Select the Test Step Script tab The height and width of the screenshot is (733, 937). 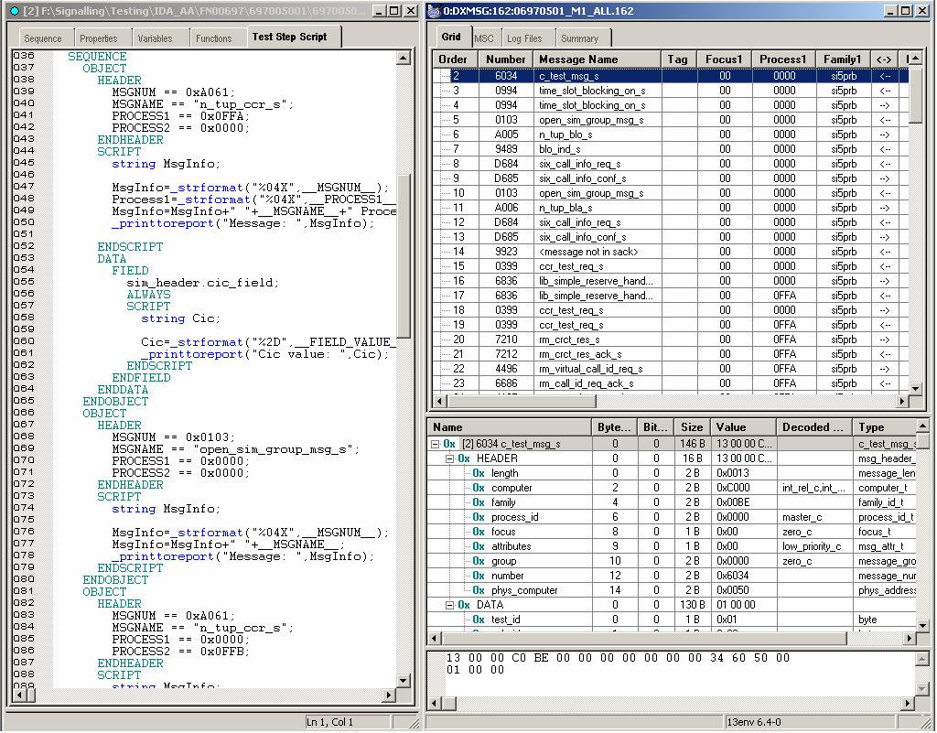289,37
